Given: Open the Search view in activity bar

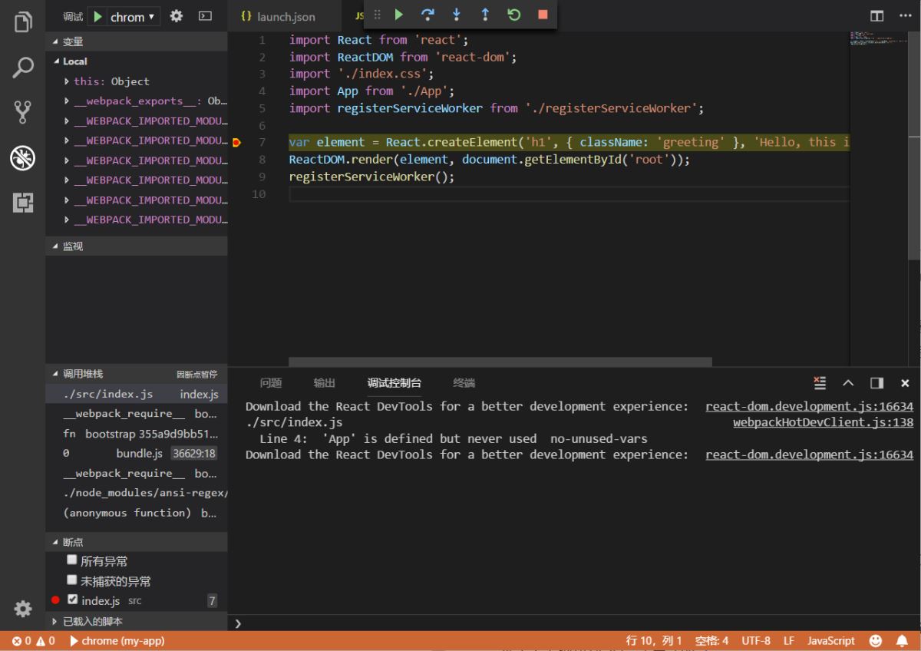Looking at the screenshot, I should tap(23, 68).
